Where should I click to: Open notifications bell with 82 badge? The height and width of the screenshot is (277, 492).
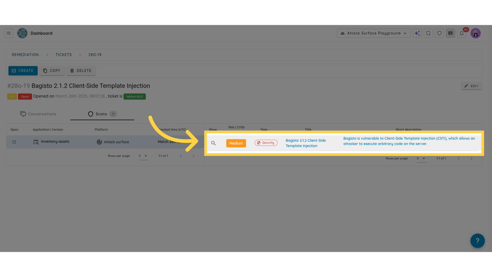pyautogui.click(x=462, y=33)
